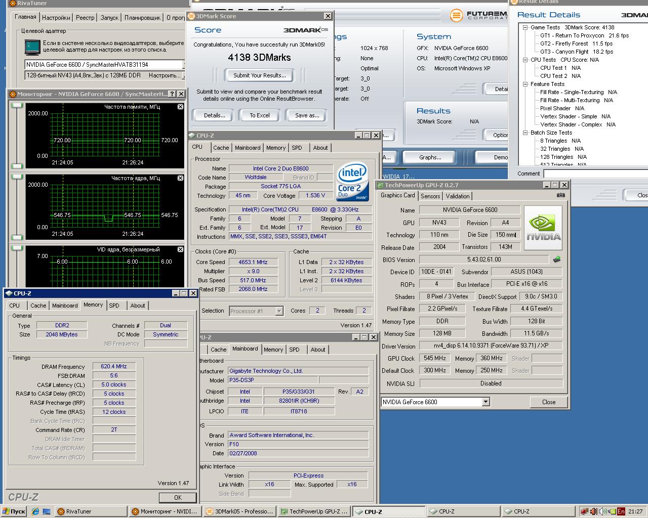Collapse the CPU Tests tree node

pos(525,60)
